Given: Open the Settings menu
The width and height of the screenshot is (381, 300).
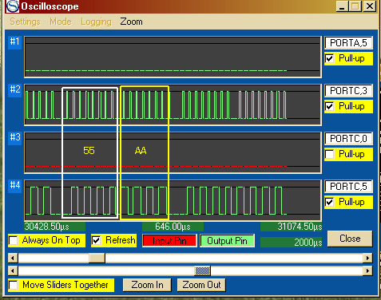Looking at the screenshot, I should 25,22.
